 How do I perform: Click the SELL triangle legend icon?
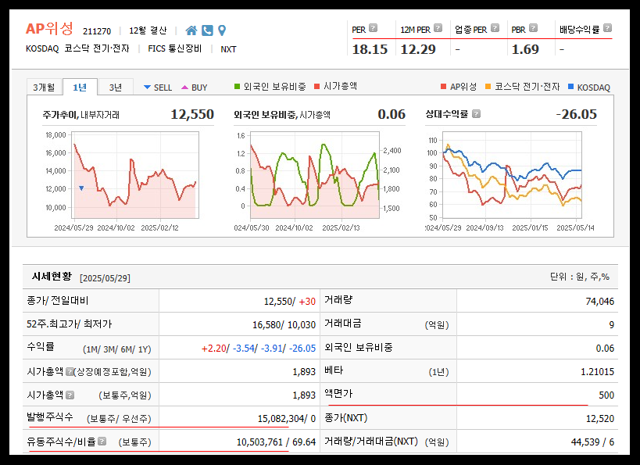tap(148, 88)
